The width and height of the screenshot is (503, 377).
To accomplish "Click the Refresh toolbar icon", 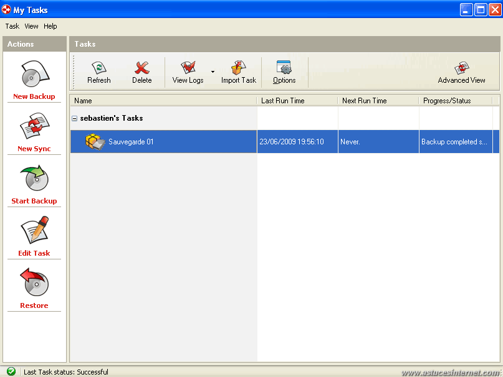I will [99, 68].
